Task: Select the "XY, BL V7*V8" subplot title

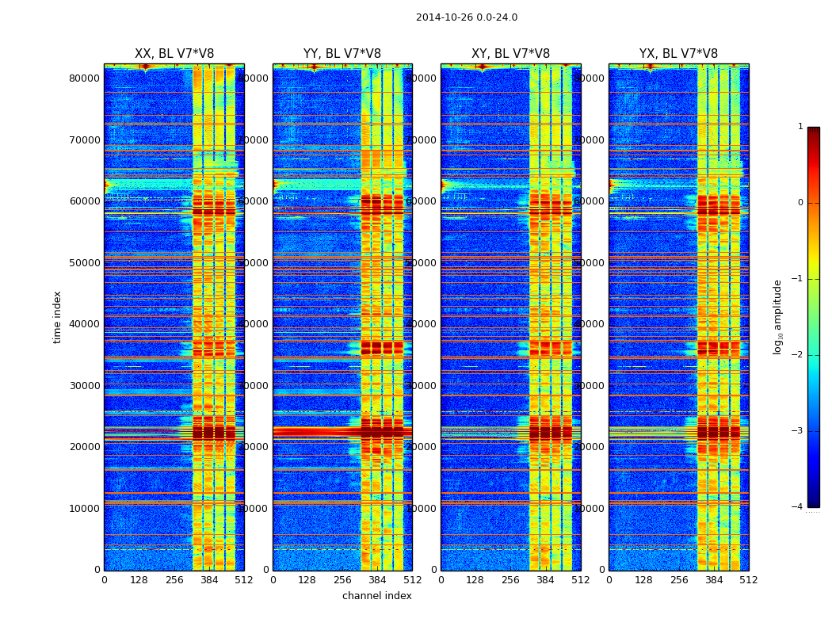Action: [510, 54]
